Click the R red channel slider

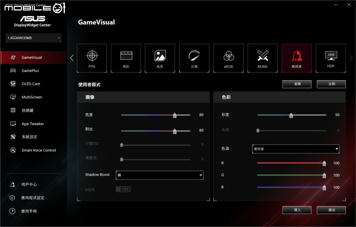pyautogui.click(x=292, y=163)
